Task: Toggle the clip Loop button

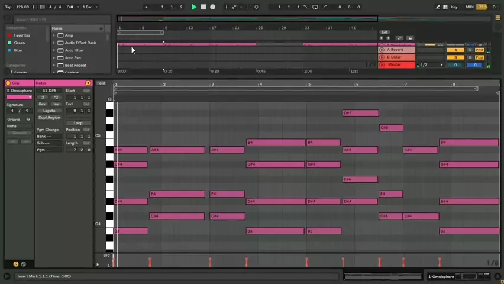Action: [x=78, y=123]
